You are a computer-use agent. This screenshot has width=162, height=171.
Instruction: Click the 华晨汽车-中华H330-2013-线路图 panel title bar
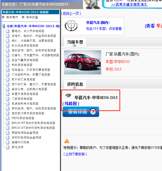[30, 12]
